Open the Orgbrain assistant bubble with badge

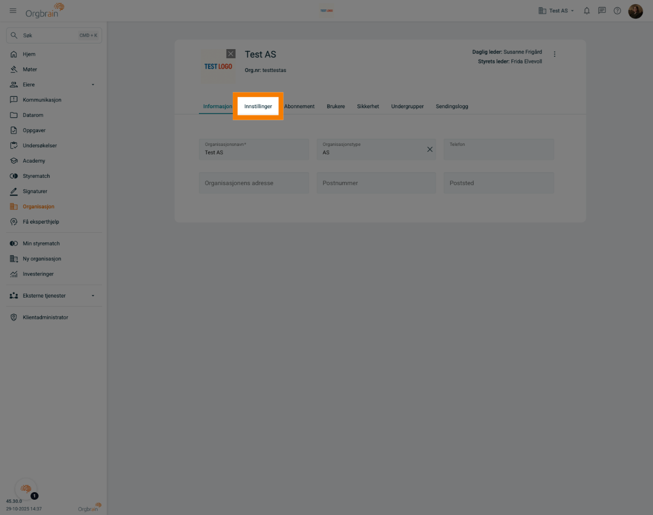click(26, 489)
